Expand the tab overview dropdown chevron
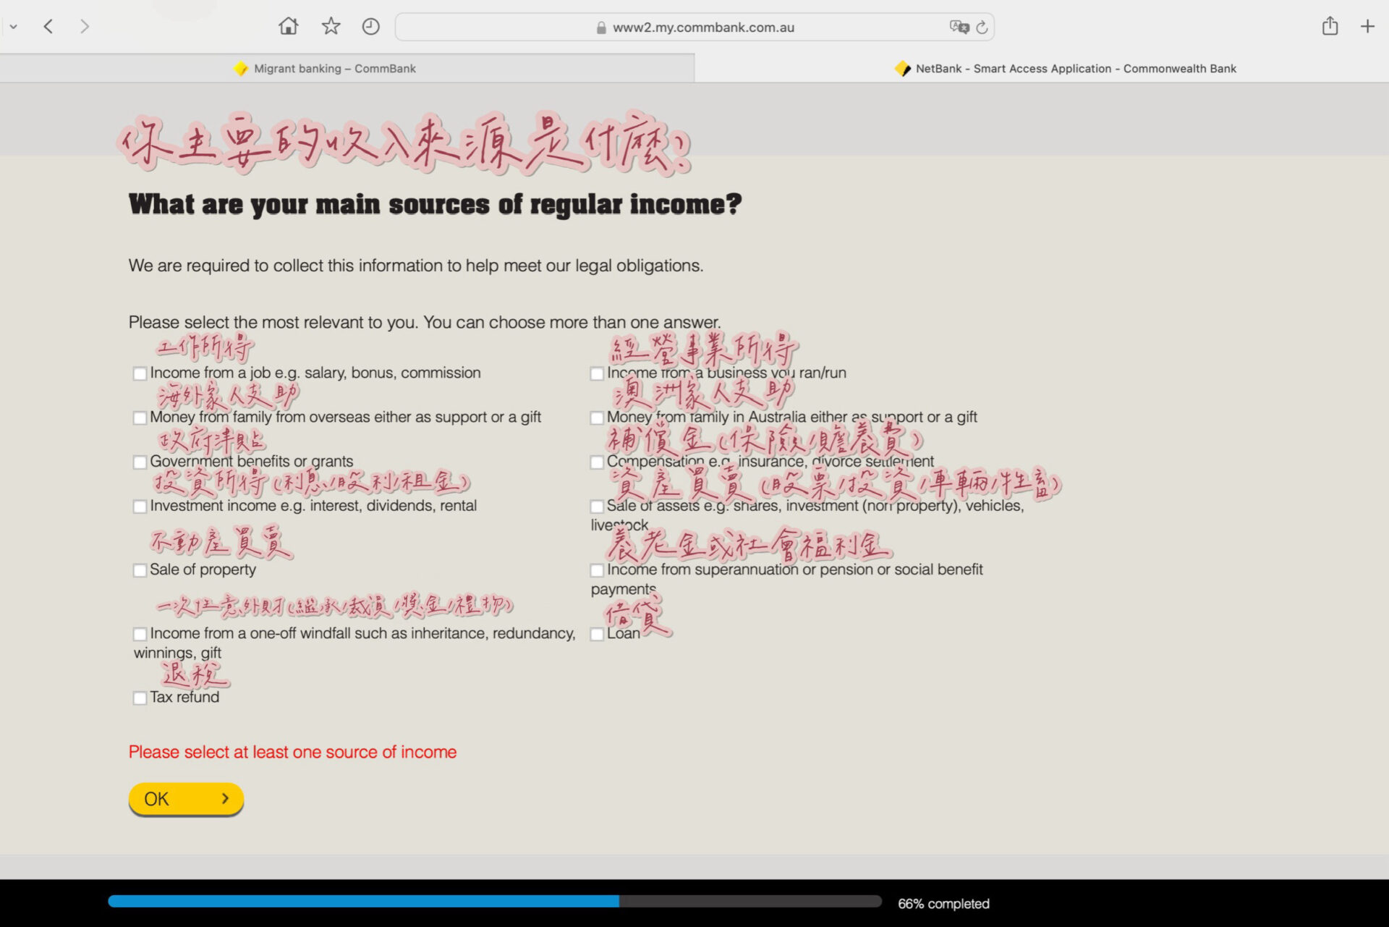1389x927 pixels. point(13,27)
